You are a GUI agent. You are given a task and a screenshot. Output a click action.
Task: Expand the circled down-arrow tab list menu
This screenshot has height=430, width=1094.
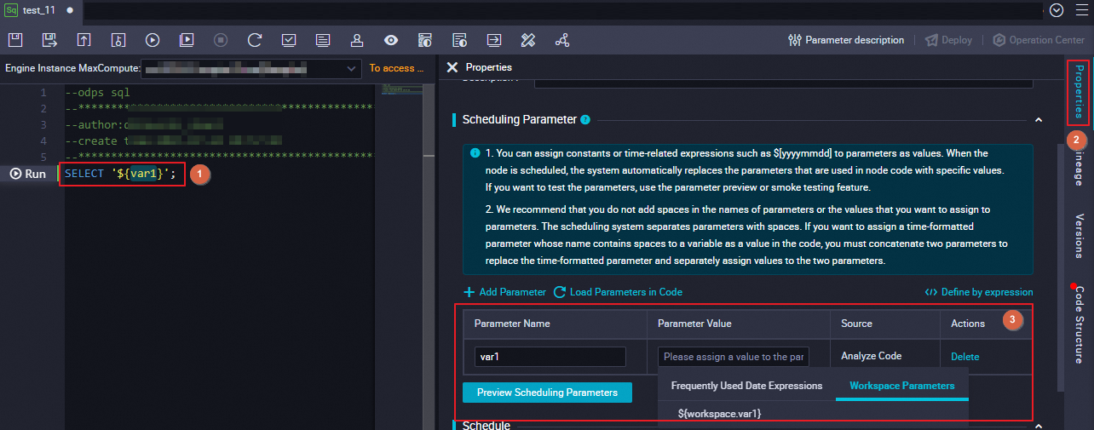click(x=1057, y=10)
